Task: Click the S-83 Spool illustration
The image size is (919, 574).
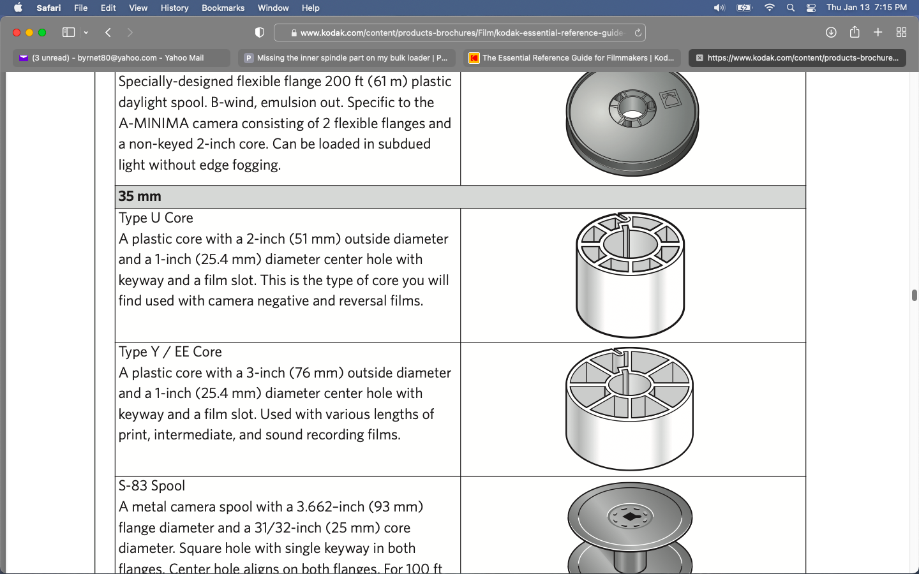Action: (x=630, y=527)
